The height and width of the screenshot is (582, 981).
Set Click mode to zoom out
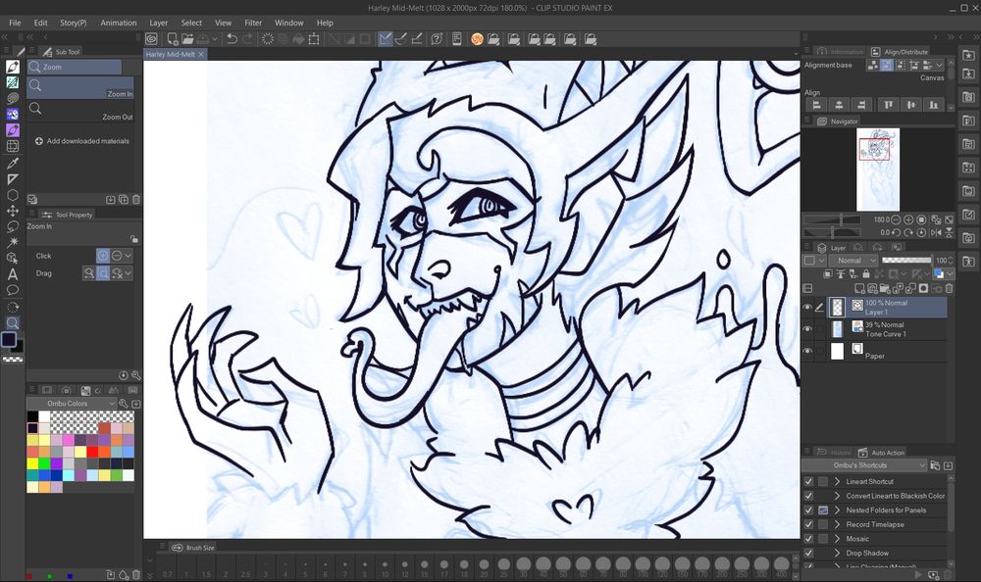tap(117, 256)
